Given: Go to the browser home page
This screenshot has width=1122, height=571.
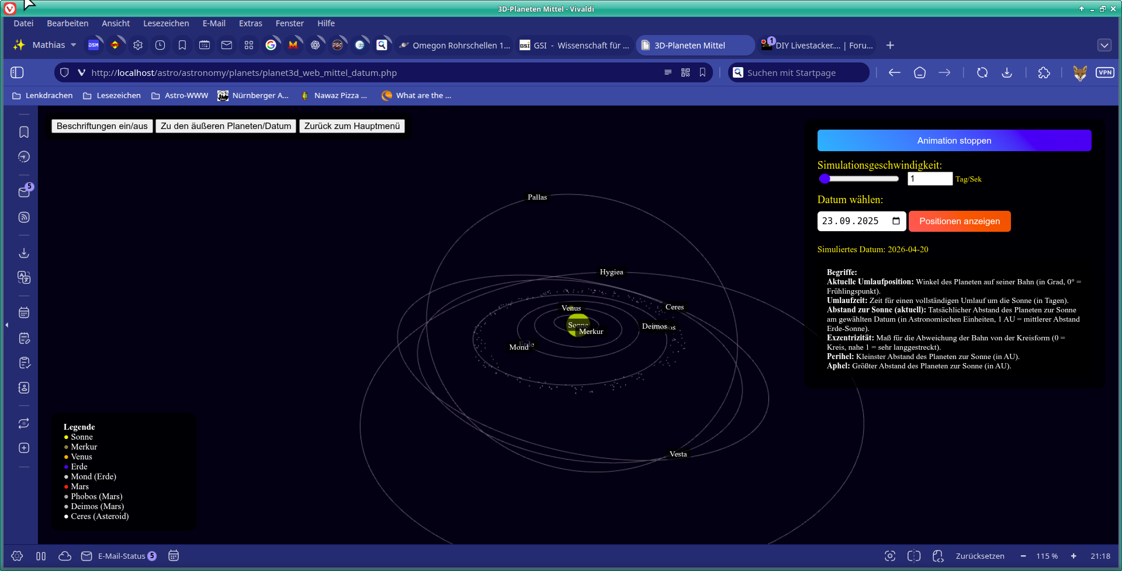Looking at the screenshot, I should tap(920, 72).
